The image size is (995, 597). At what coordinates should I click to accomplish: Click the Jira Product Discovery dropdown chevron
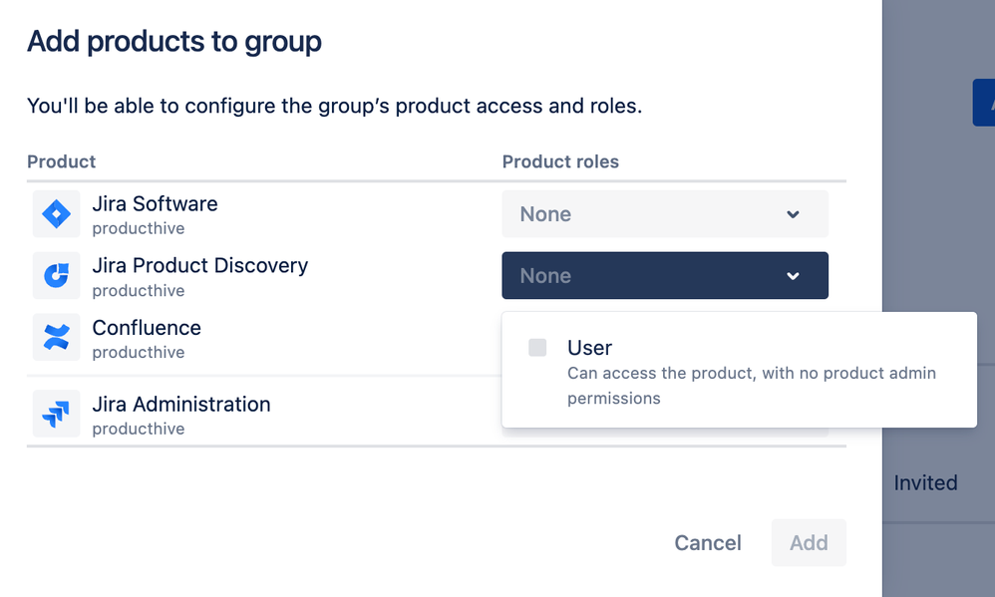point(793,276)
